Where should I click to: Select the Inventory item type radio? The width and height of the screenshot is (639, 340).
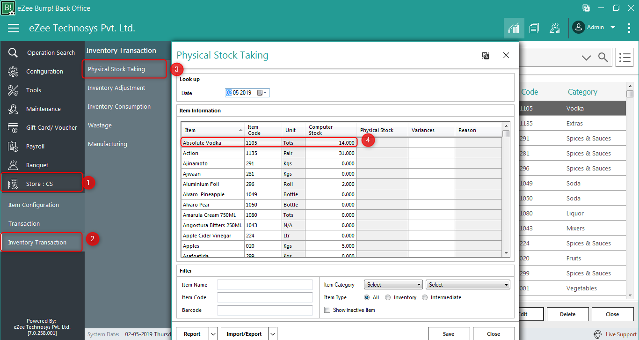point(388,297)
